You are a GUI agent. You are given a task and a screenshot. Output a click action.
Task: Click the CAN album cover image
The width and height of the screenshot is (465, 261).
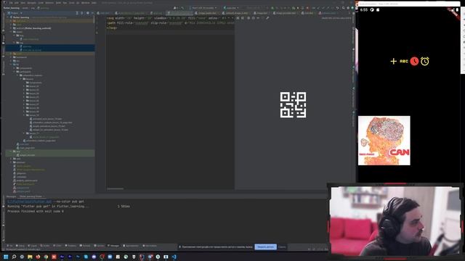(x=384, y=141)
